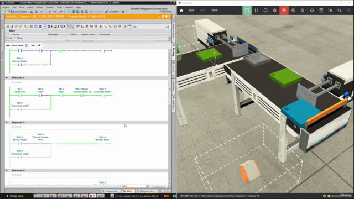Open the Help menu
This screenshot has width=354, height=199.
[79, 7]
